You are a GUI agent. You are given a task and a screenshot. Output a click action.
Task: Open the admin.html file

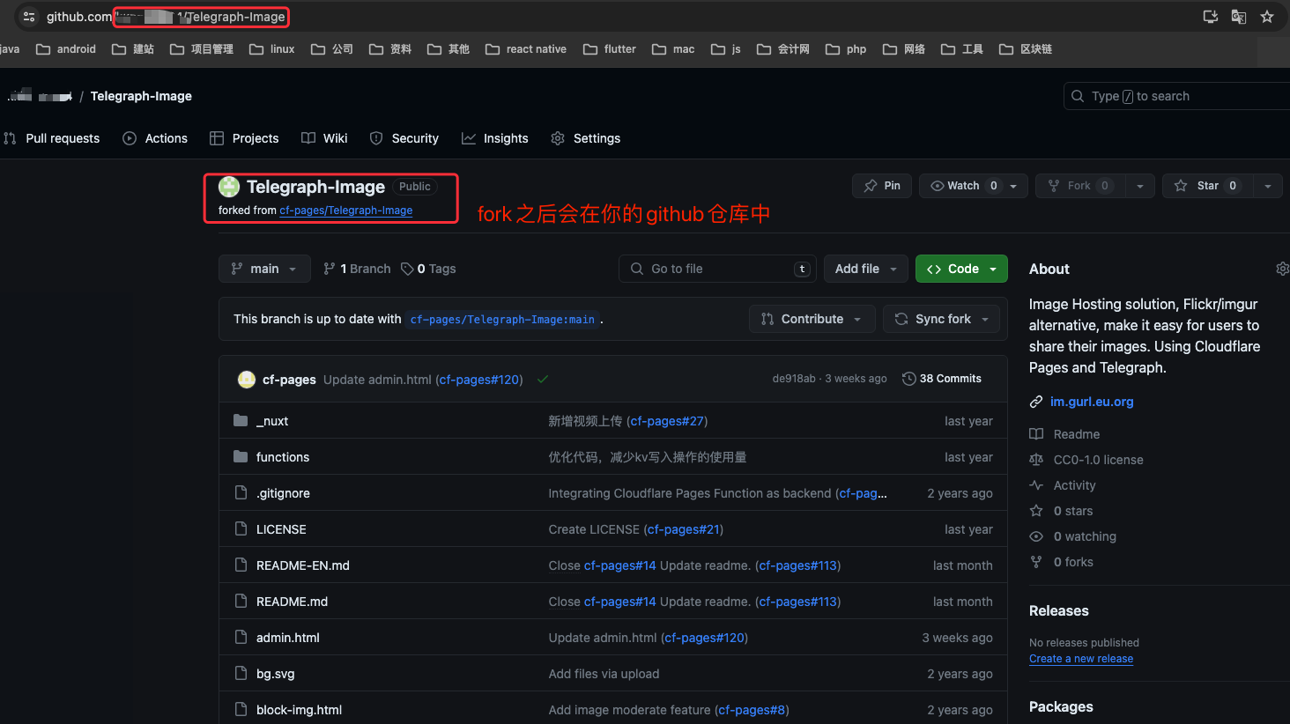point(288,638)
